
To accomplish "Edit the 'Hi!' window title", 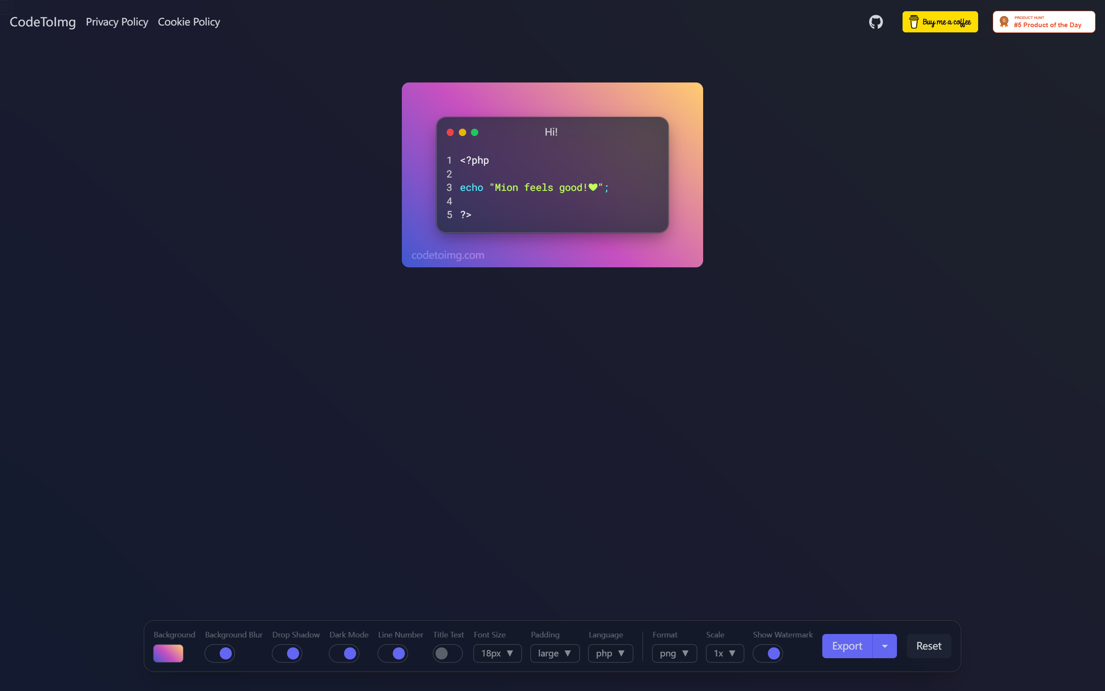I will pyautogui.click(x=551, y=132).
